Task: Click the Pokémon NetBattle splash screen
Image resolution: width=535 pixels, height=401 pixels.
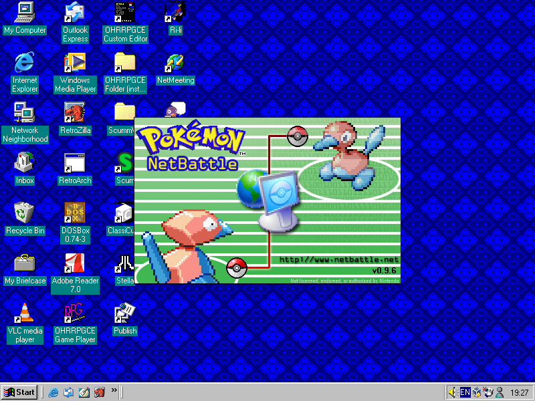Action: click(x=267, y=200)
